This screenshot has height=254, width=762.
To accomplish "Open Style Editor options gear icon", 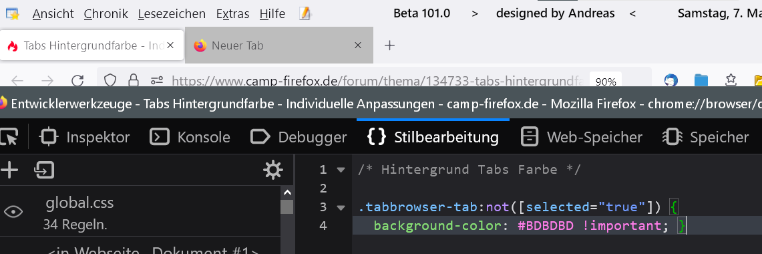I will (x=272, y=170).
